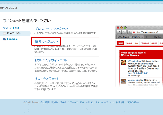
Task: Open the プロフィールウィジェット link
Action: tap(52, 29)
